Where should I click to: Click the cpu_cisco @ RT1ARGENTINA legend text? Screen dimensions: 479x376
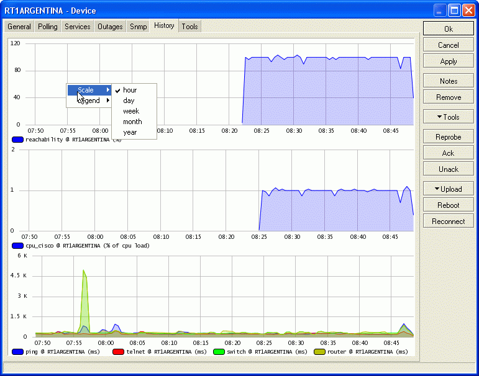pyautogui.click(x=88, y=246)
